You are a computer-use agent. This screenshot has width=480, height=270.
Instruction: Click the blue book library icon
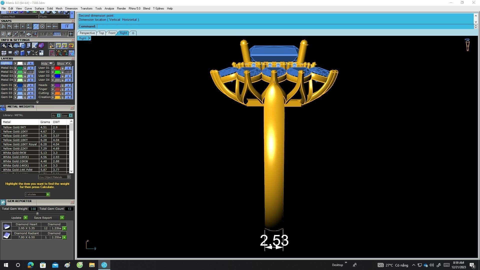point(22,53)
